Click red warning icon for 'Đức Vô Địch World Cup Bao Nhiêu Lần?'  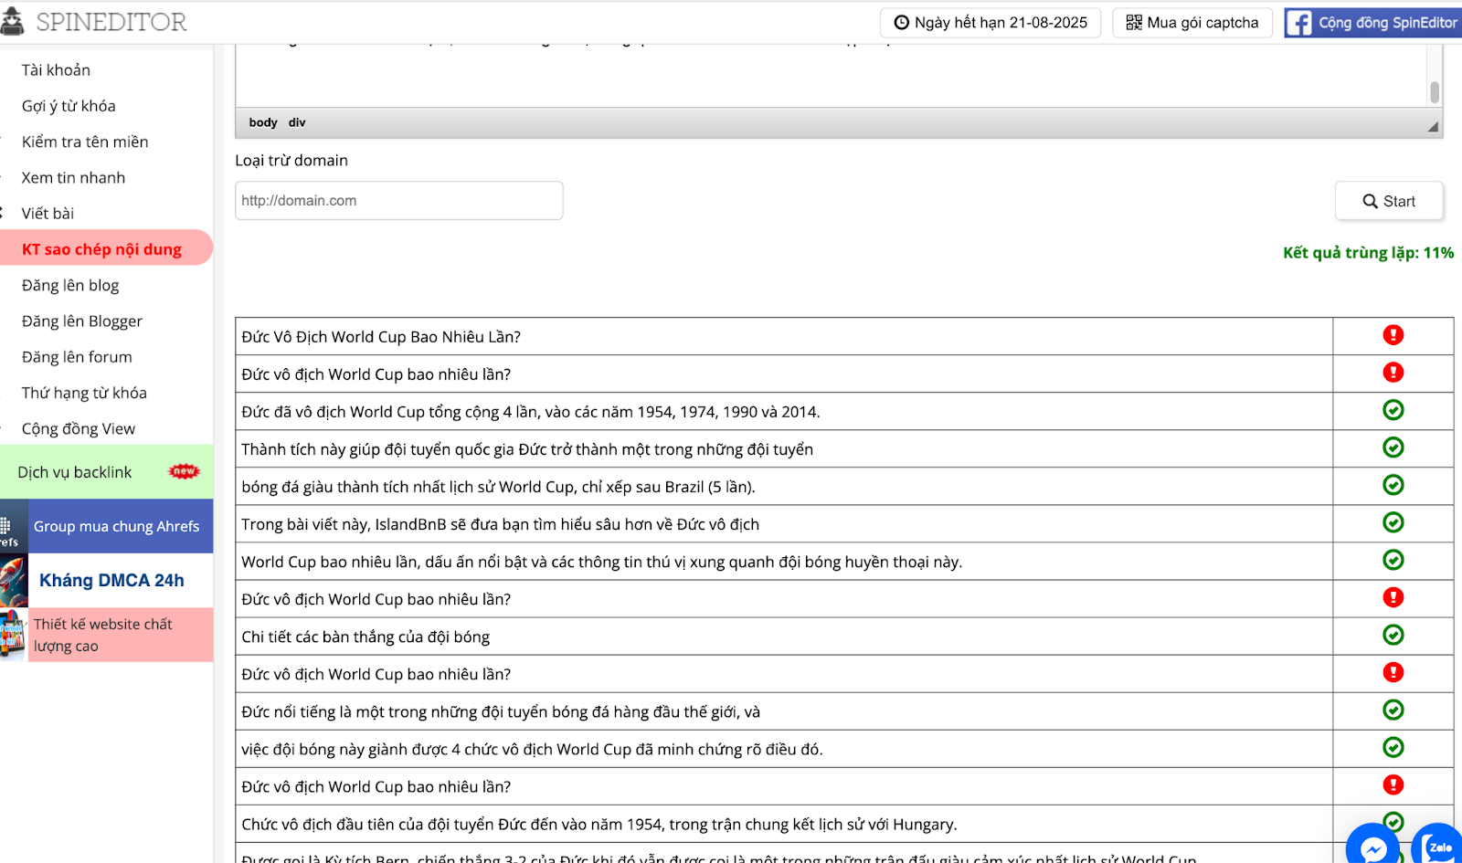coord(1393,335)
